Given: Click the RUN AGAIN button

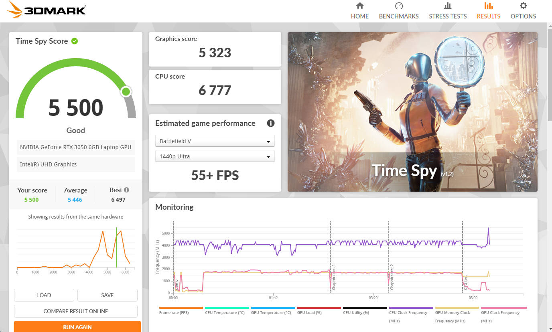Looking at the screenshot, I should pos(77,327).
